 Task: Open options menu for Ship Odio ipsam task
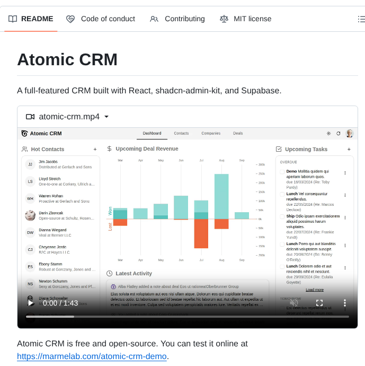pyautogui.click(x=345, y=217)
